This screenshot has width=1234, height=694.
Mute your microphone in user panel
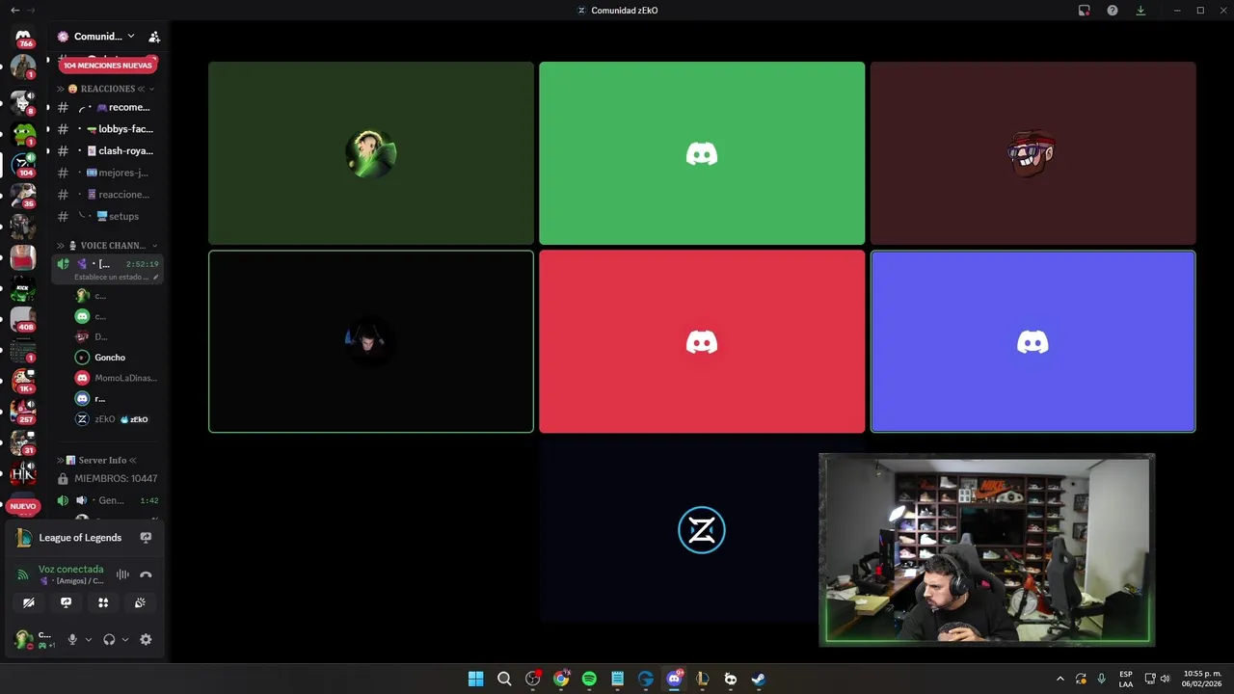72,639
